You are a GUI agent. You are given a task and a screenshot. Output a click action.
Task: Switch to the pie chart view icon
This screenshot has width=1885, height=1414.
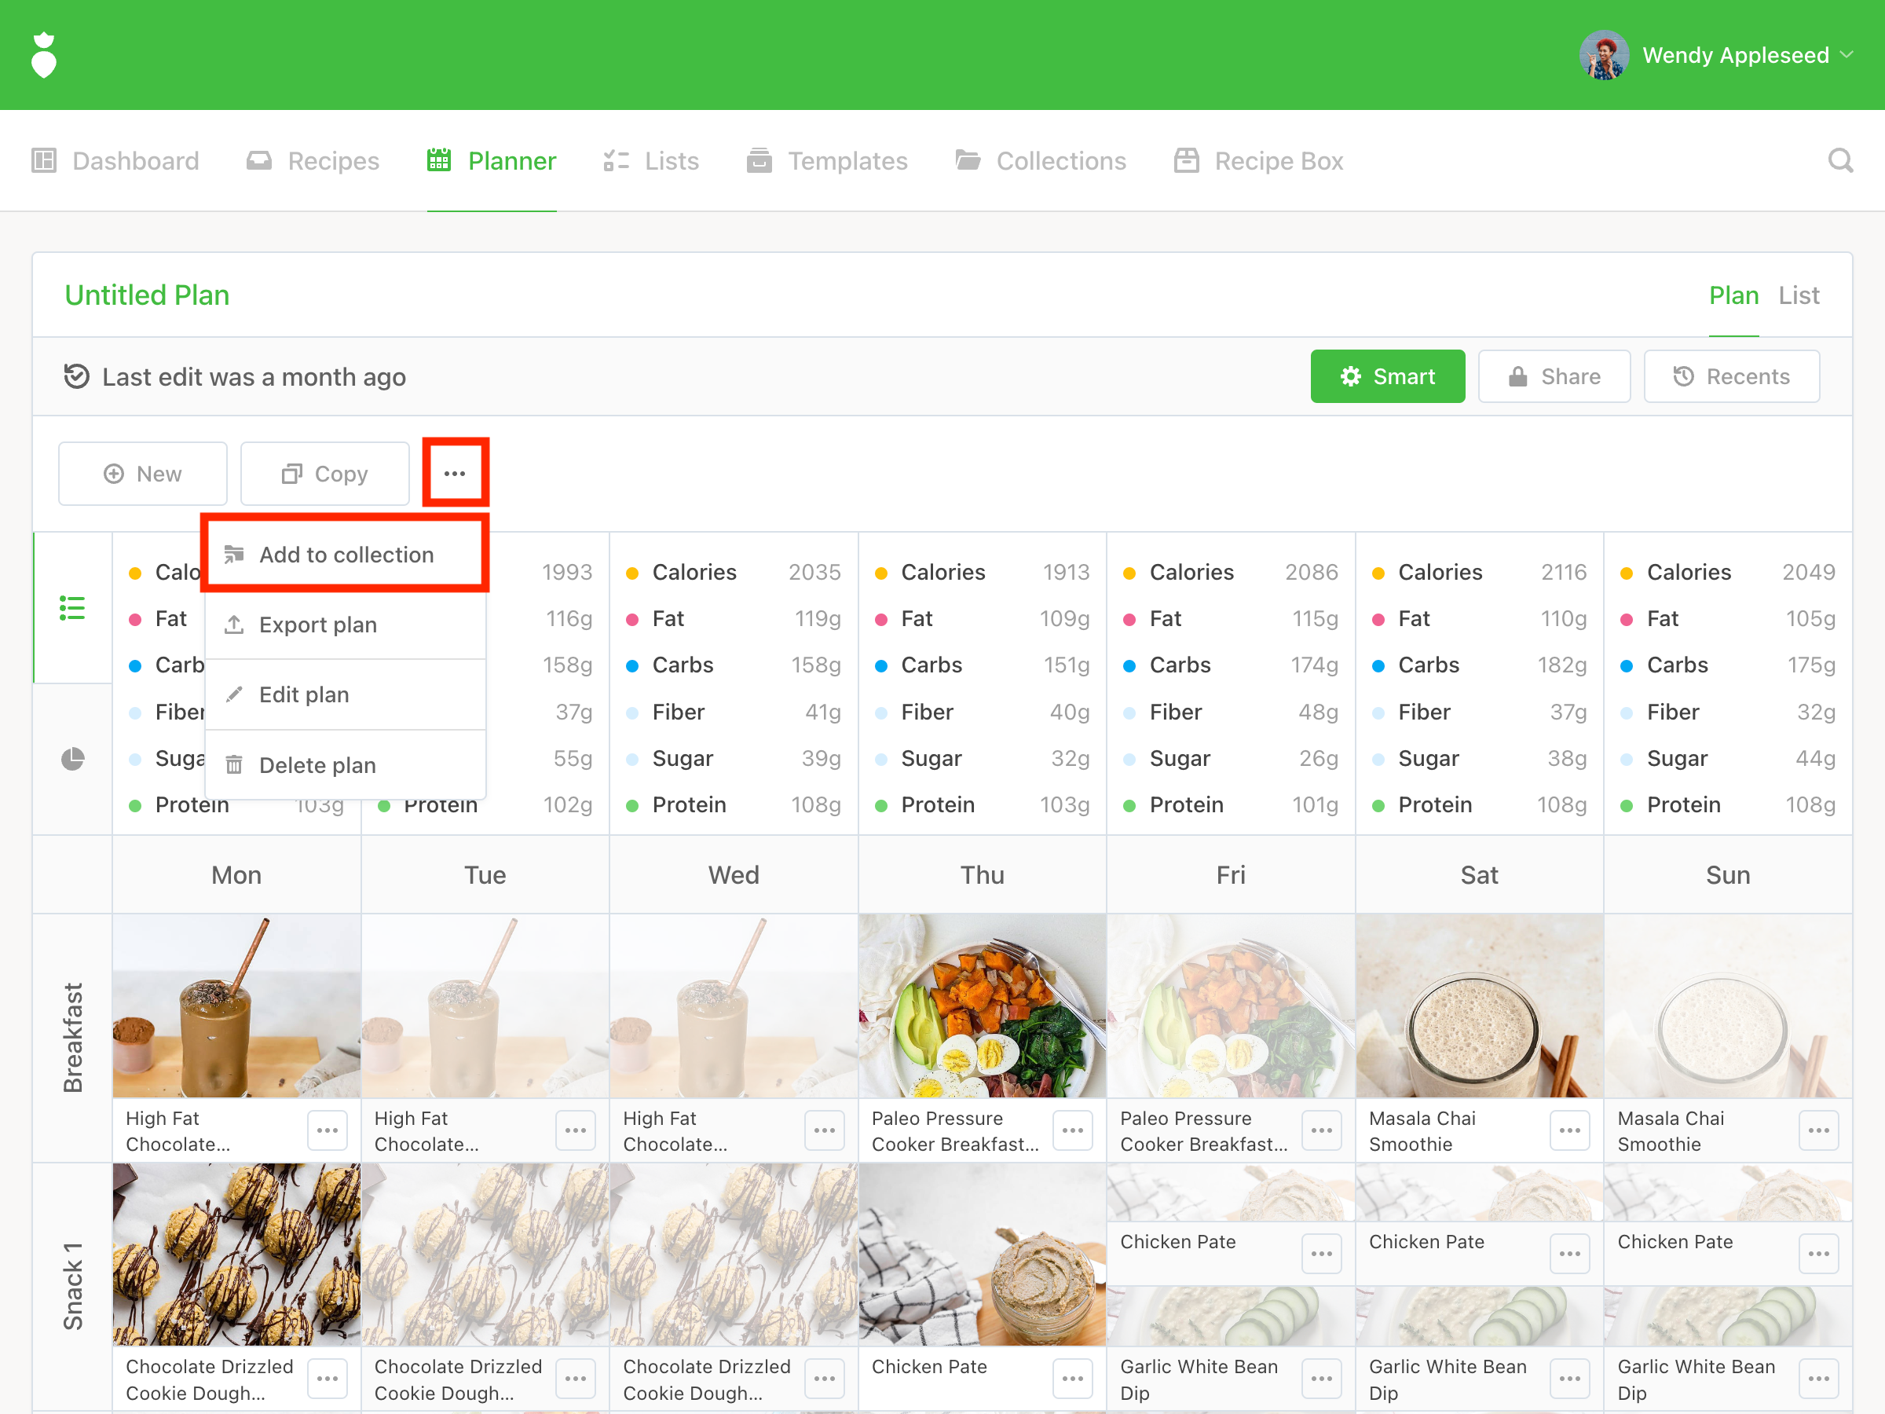72,759
